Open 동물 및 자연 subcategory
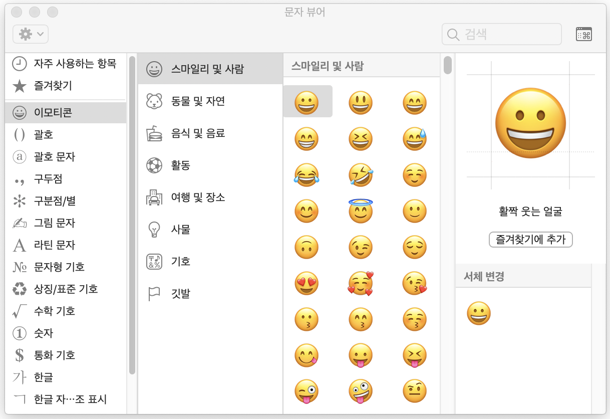Screen dimensions: 610x419 [x=210, y=101]
